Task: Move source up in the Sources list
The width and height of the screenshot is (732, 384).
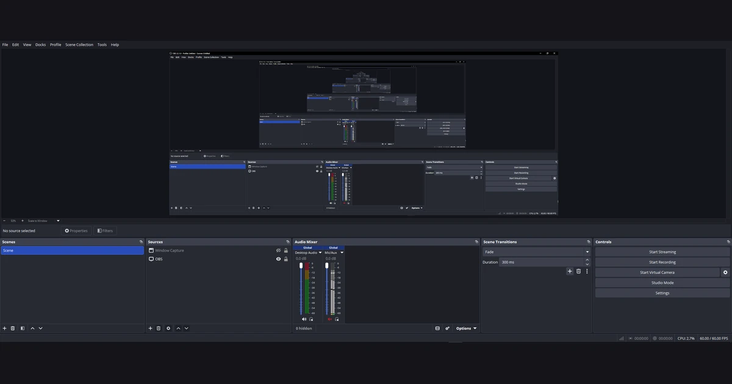Action: pos(178,328)
